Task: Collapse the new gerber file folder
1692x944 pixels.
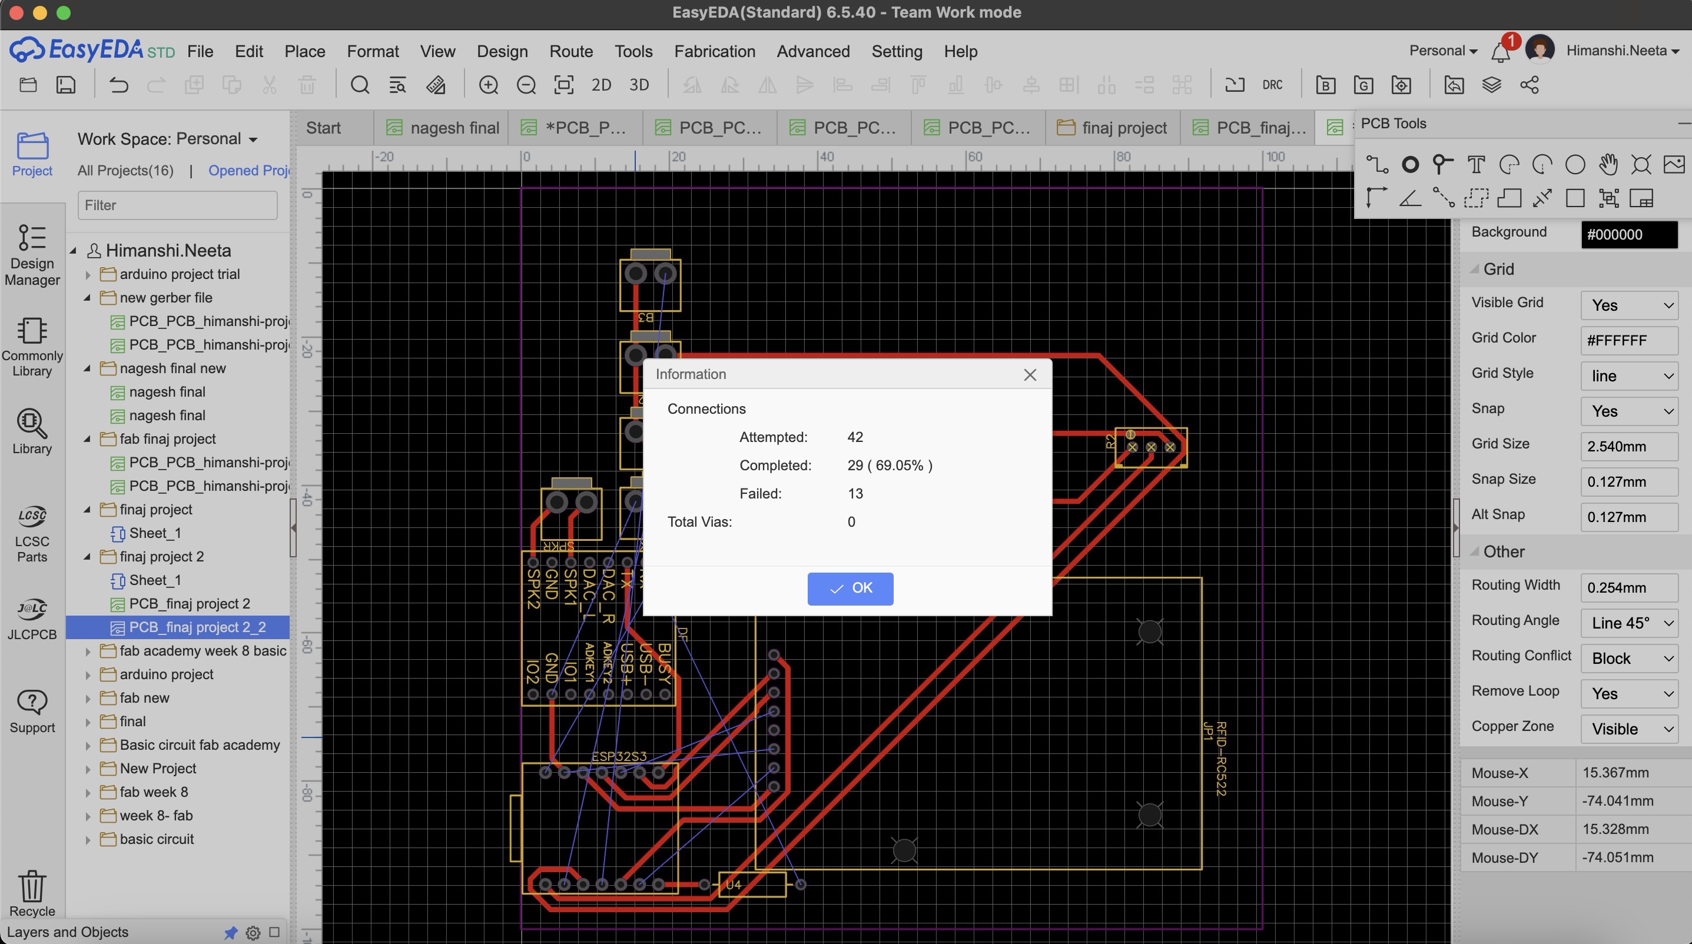Action: (87, 298)
